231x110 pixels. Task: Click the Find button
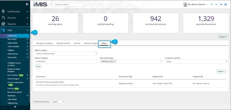(38, 67)
